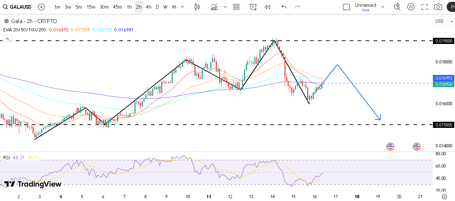Switch to the 45m timeframe
This screenshot has height=201, width=455.
point(117,7)
